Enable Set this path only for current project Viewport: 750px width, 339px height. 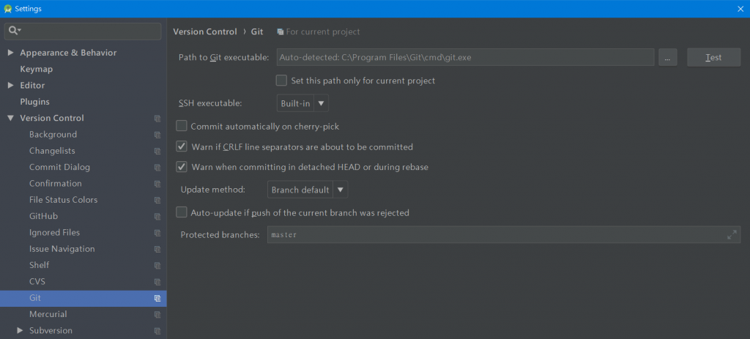pos(281,81)
